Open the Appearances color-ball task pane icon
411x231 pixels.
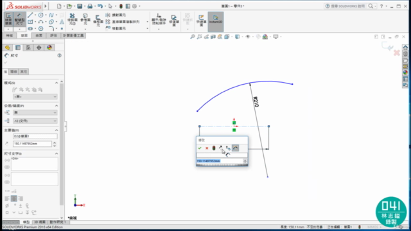click(x=405, y=73)
